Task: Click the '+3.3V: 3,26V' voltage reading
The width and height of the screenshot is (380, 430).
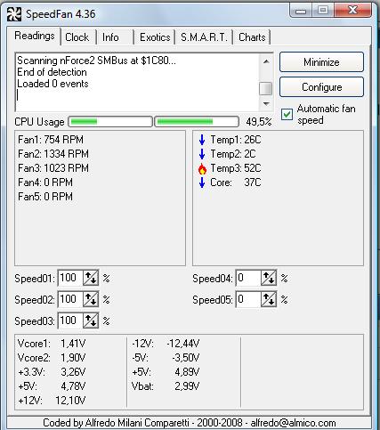Action: point(52,372)
